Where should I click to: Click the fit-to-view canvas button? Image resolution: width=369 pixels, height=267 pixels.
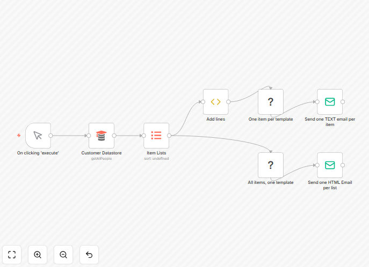click(12, 255)
